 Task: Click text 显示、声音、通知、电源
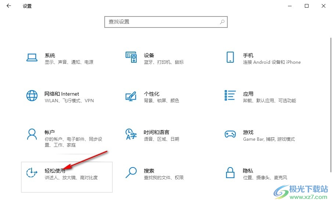coord(69,62)
